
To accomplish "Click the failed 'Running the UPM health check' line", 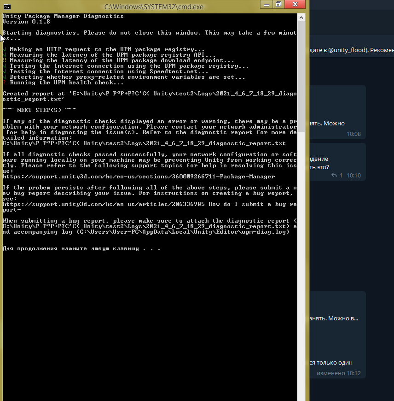I will (63, 83).
